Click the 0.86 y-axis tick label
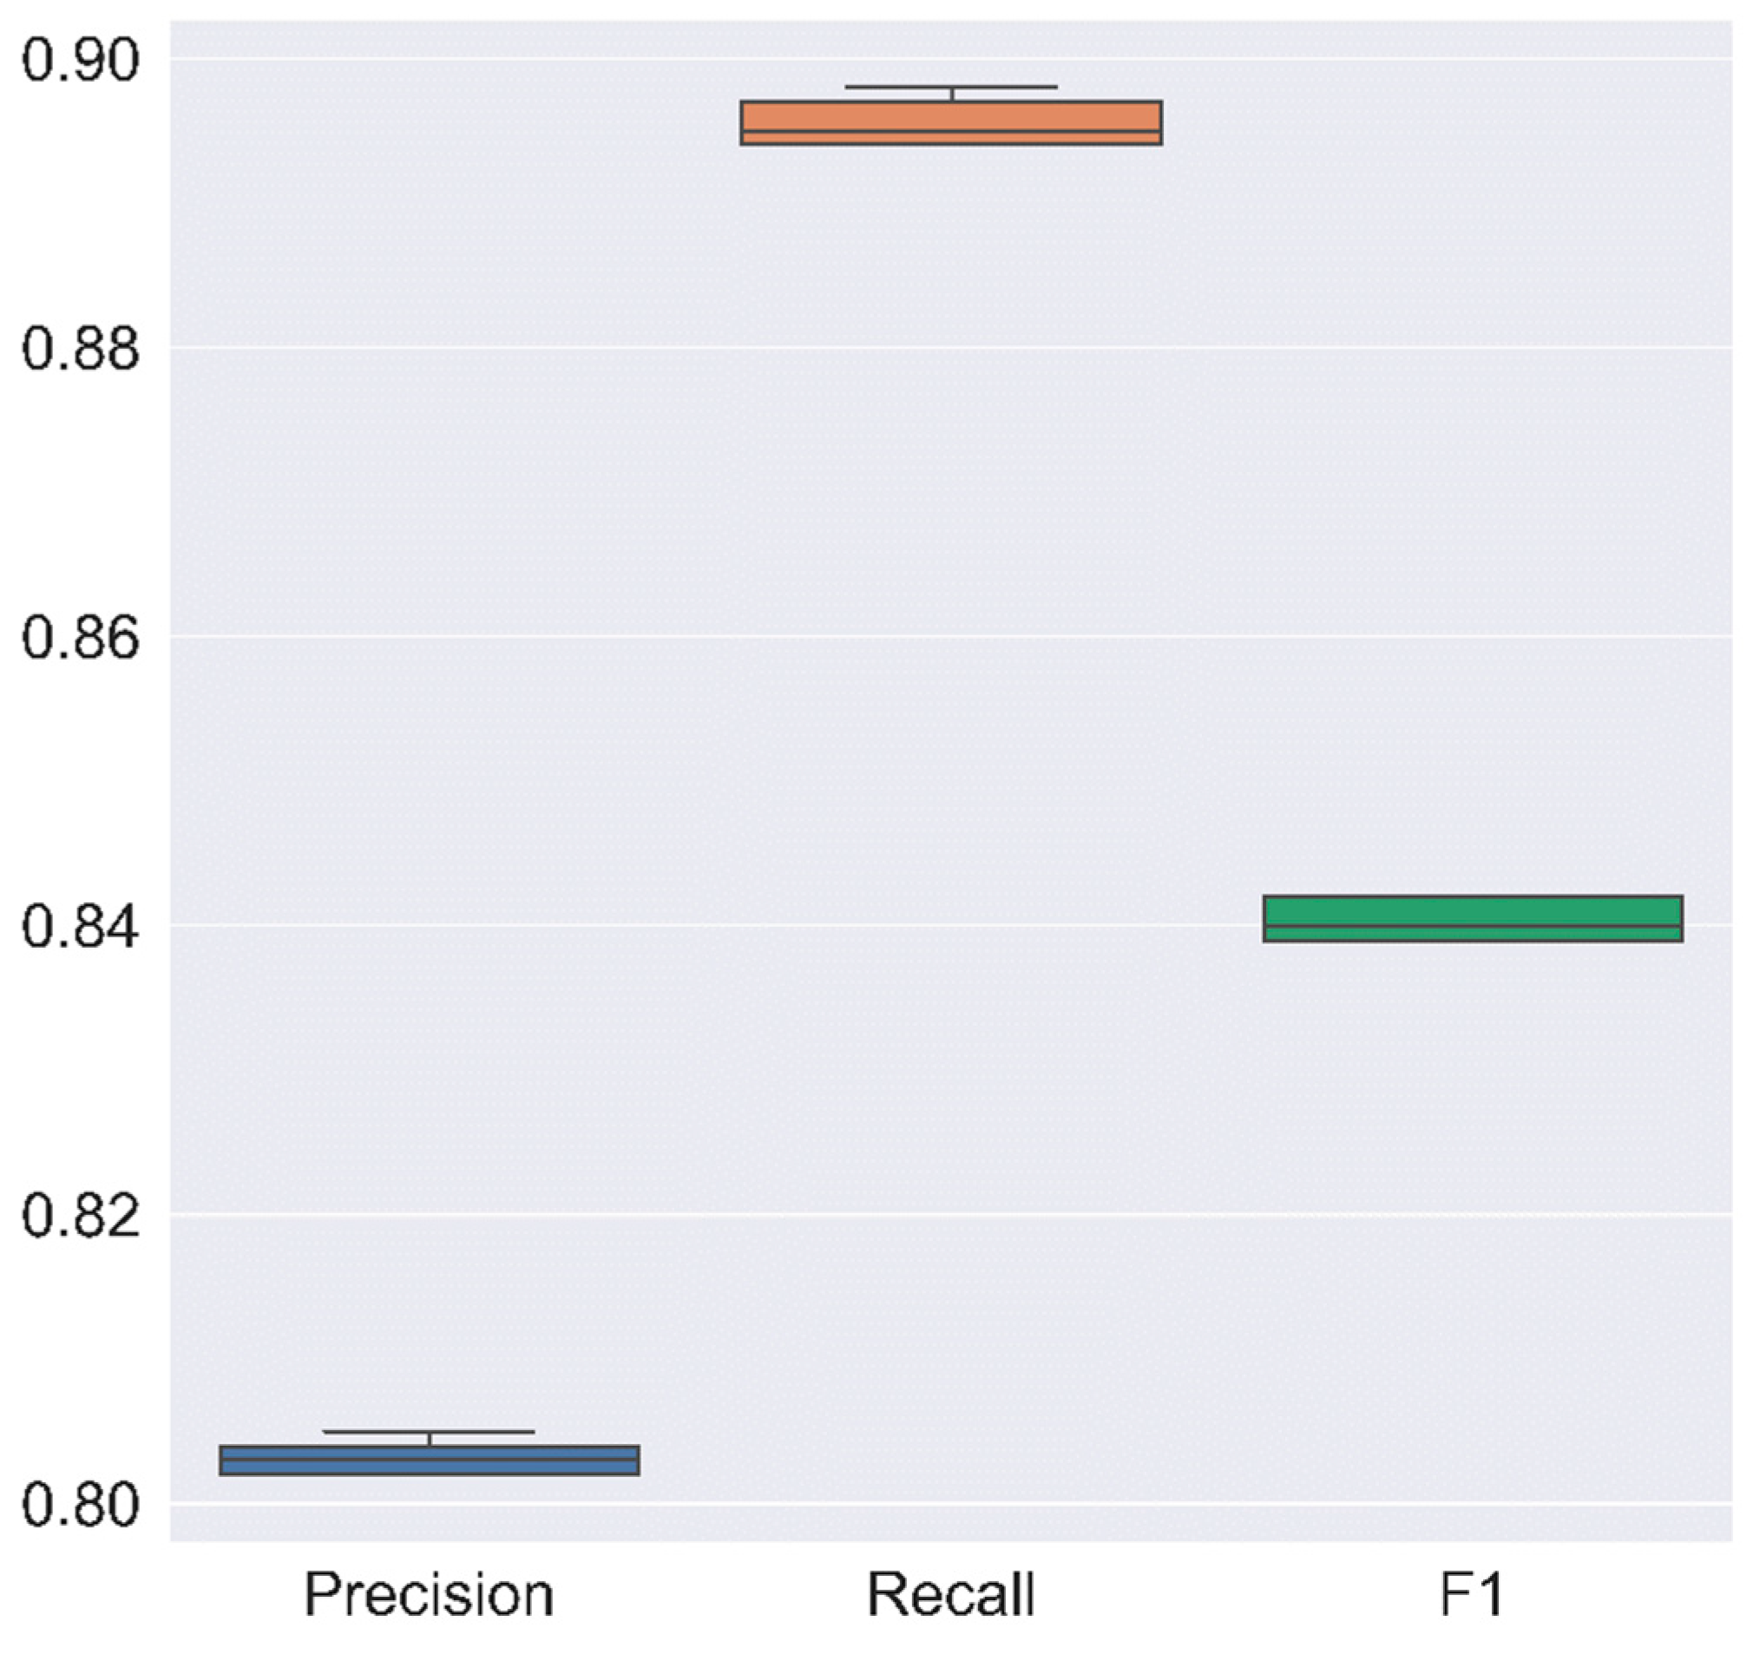This screenshot has height=1661, width=1753. coord(81,638)
